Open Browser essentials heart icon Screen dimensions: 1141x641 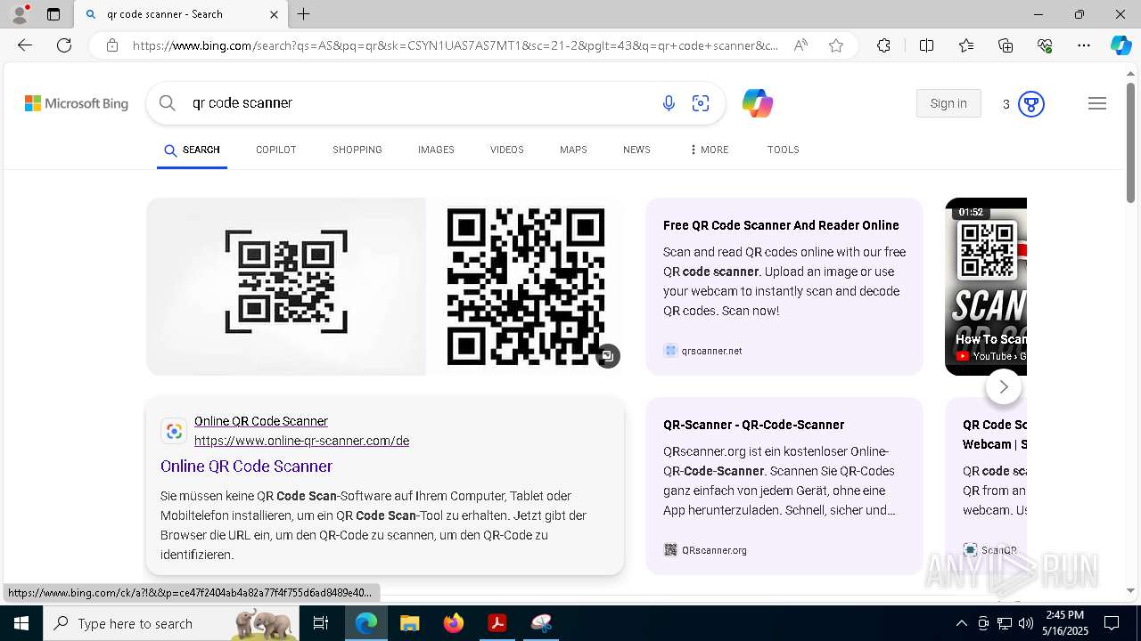tap(1045, 45)
